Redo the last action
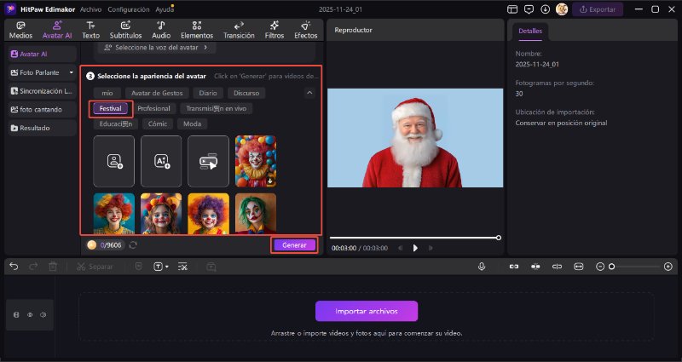The height and width of the screenshot is (362, 682). [33, 267]
